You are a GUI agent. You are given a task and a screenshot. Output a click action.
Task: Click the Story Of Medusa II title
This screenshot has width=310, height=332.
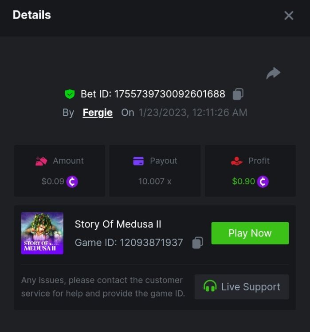pyautogui.click(x=118, y=224)
